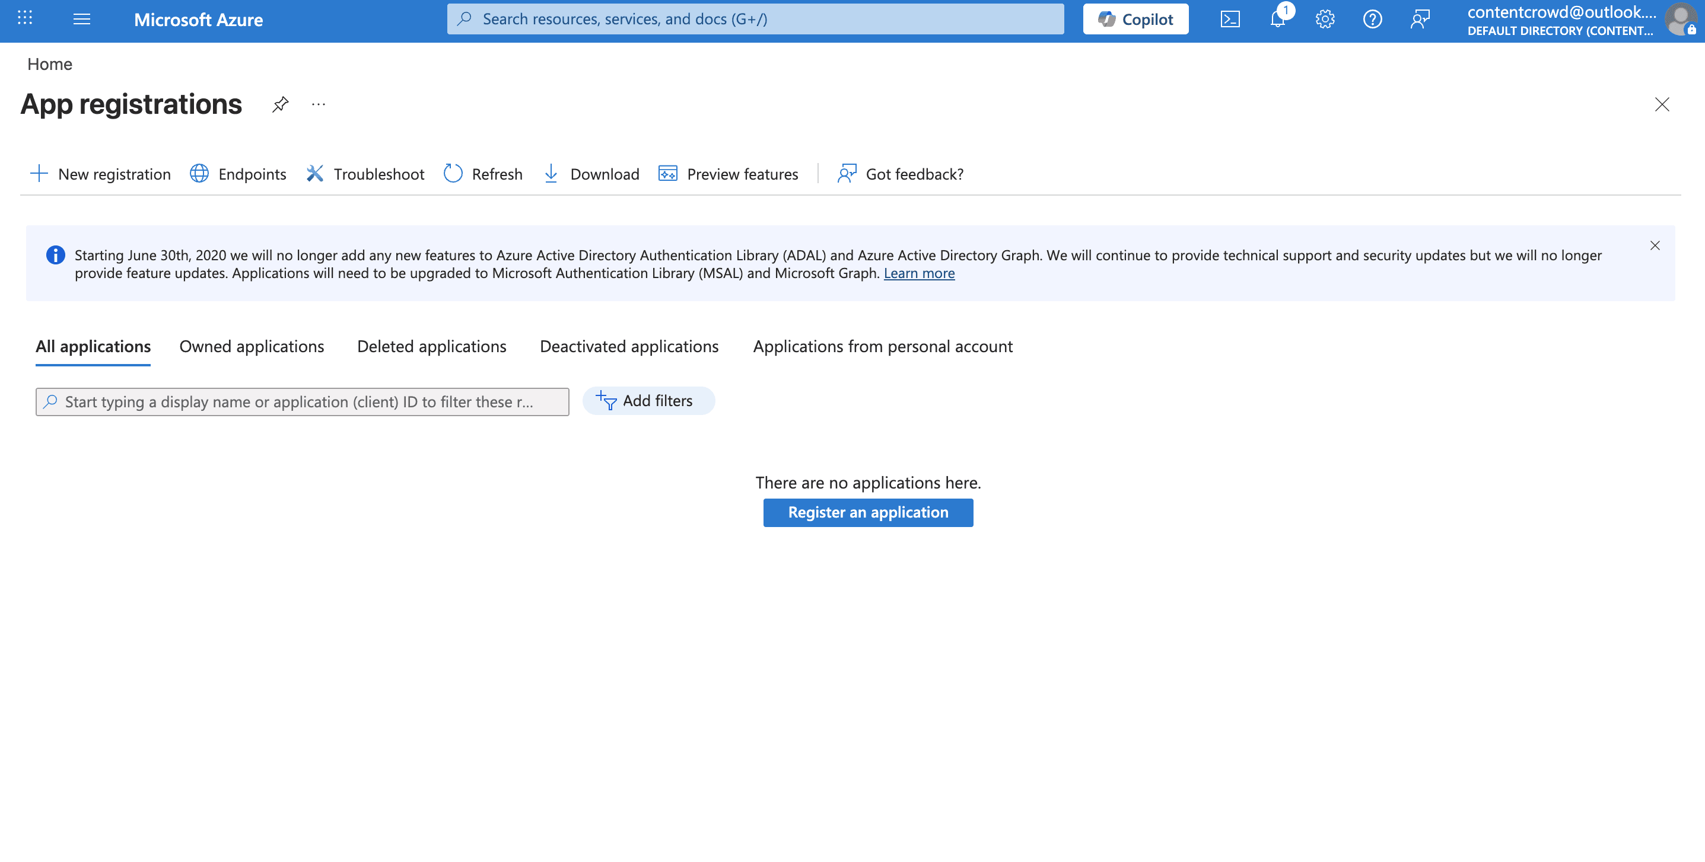1705x862 pixels.
Task: Open Endpoints from the toolbar
Action: (x=238, y=174)
